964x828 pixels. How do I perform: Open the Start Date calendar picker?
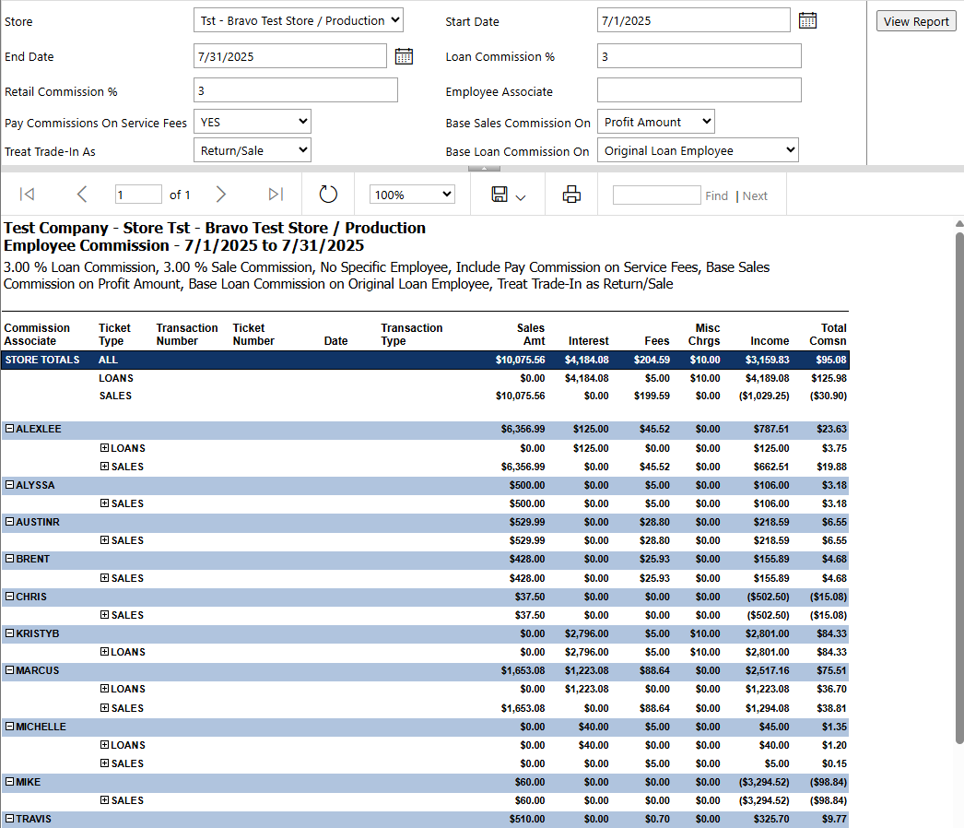point(807,20)
